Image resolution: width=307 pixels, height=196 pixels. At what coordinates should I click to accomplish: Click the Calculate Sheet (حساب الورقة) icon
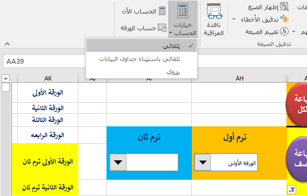(x=162, y=28)
